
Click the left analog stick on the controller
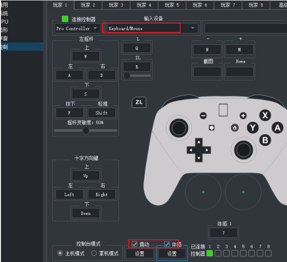coord(179,128)
